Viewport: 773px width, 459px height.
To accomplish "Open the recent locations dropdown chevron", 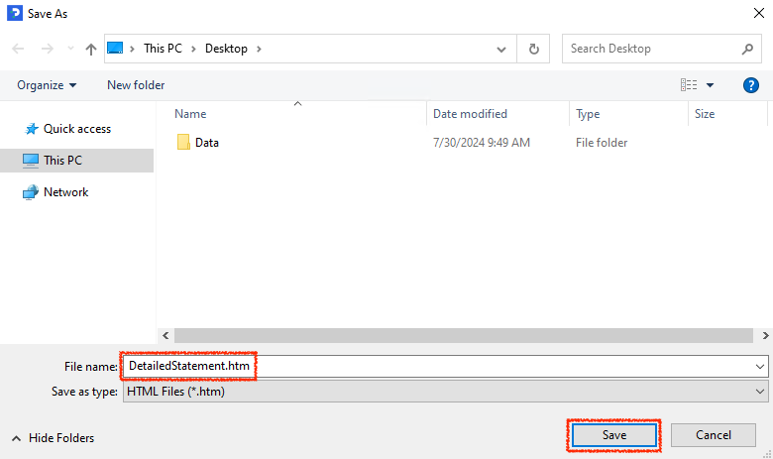I will 69,49.
